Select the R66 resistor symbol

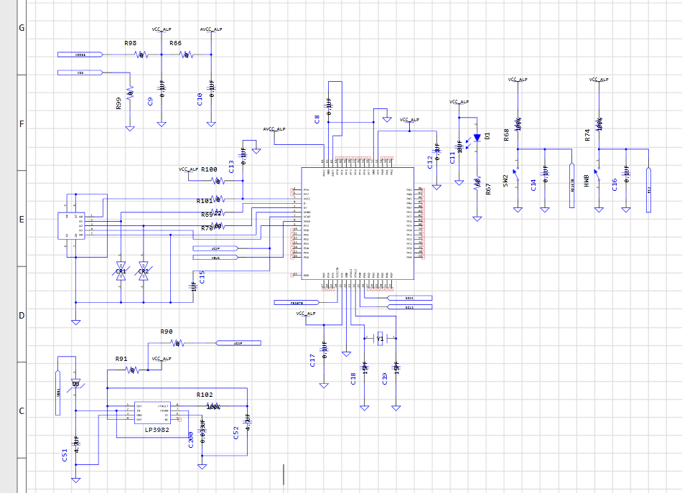(186, 55)
